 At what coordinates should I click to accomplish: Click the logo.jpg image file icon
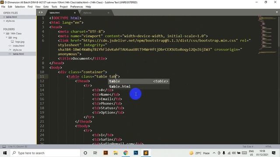click(13, 42)
